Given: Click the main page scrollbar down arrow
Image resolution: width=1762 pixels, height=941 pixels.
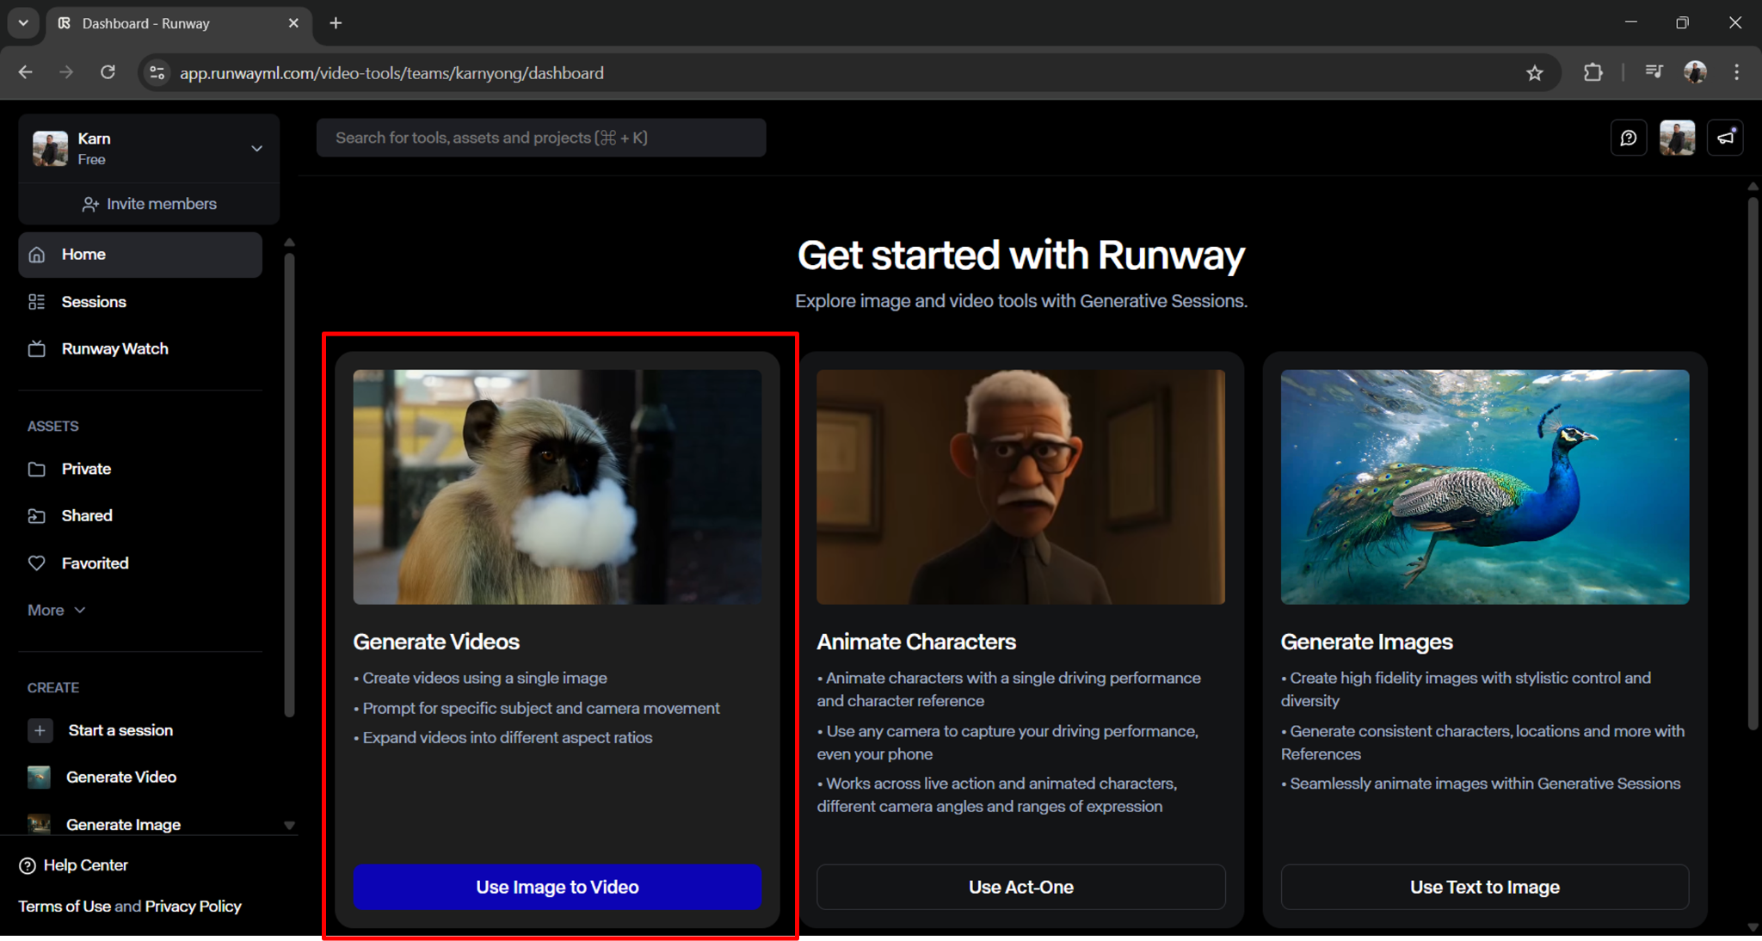Looking at the screenshot, I should [x=1753, y=927].
